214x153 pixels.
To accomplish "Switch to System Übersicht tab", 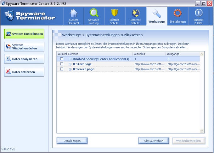I will point(74,16).
